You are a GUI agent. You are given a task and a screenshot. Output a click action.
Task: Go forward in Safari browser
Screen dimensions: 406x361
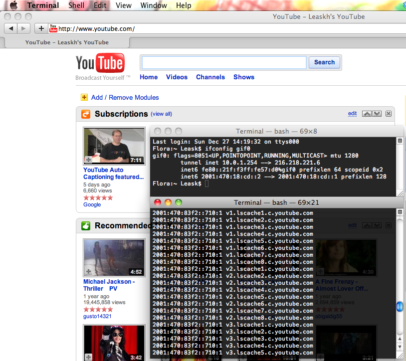(23, 28)
